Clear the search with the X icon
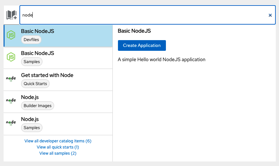The image size is (279, 166). 270,15
